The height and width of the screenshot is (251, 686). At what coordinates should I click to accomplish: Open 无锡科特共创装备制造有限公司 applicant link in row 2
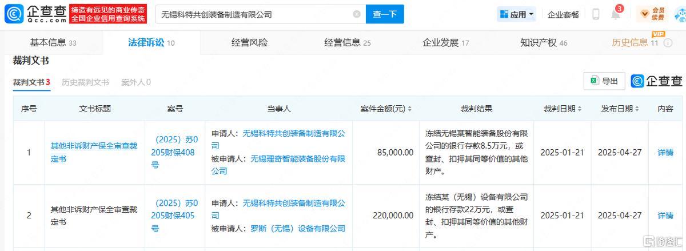click(278, 209)
